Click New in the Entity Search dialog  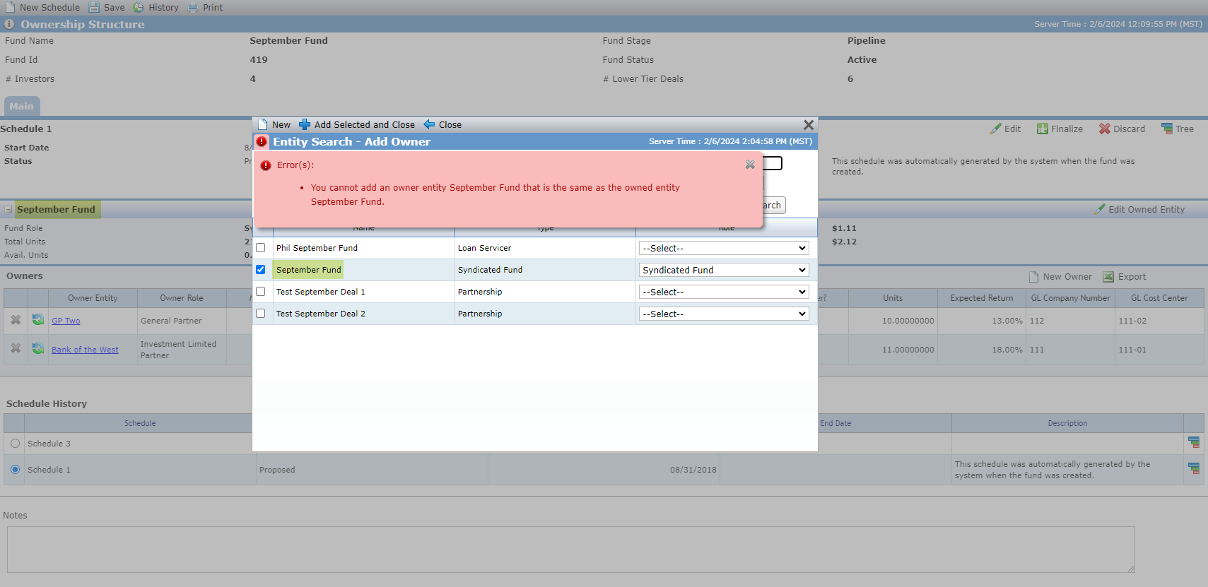pyautogui.click(x=274, y=124)
